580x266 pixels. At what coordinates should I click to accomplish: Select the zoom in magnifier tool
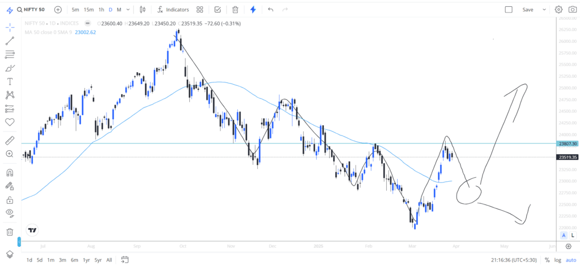pos(10,154)
